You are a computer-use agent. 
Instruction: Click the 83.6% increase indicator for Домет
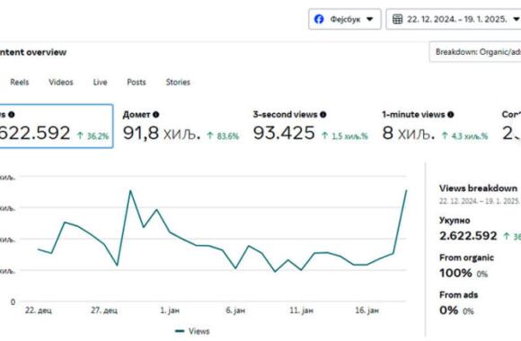pos(223,136)
